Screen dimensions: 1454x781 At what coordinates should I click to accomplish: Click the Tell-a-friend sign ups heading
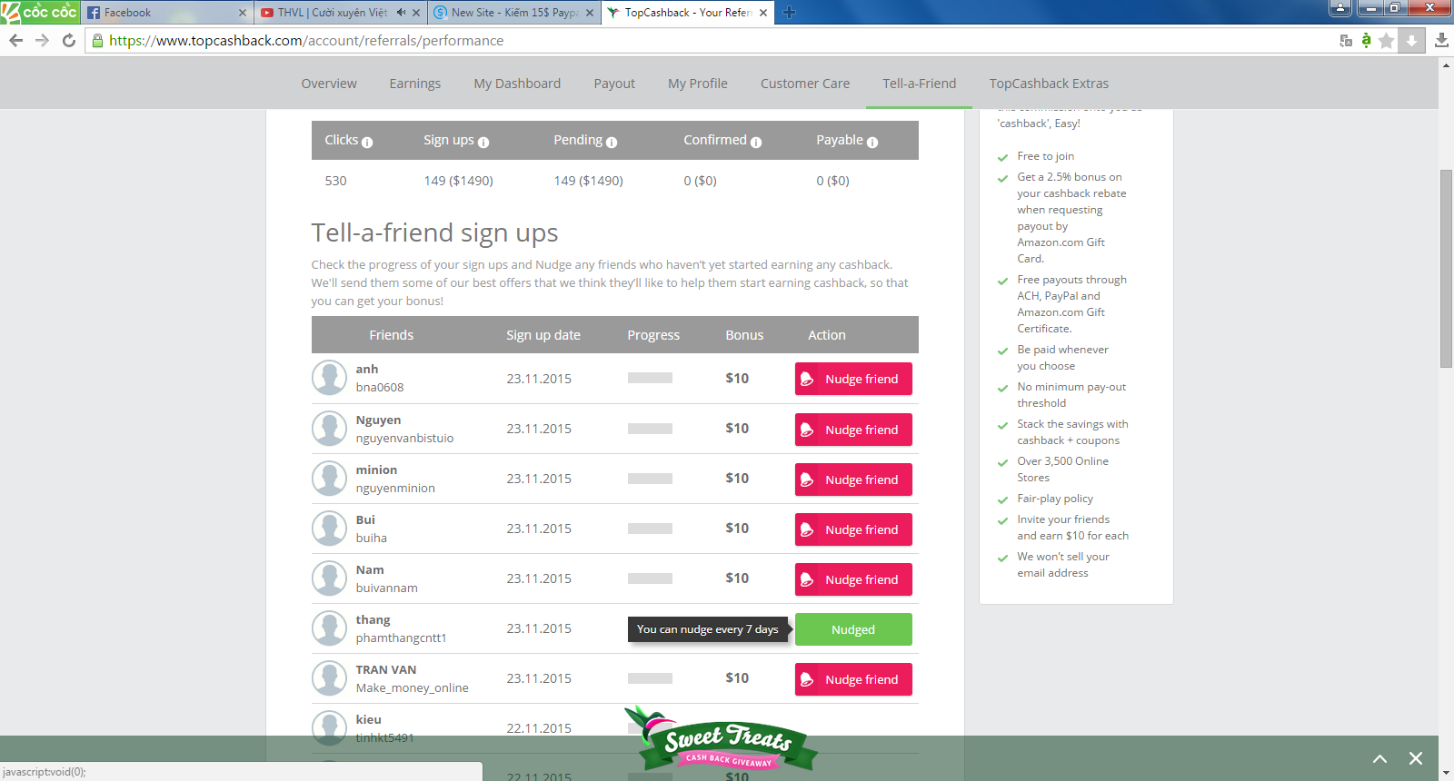[x=434, y=233]
